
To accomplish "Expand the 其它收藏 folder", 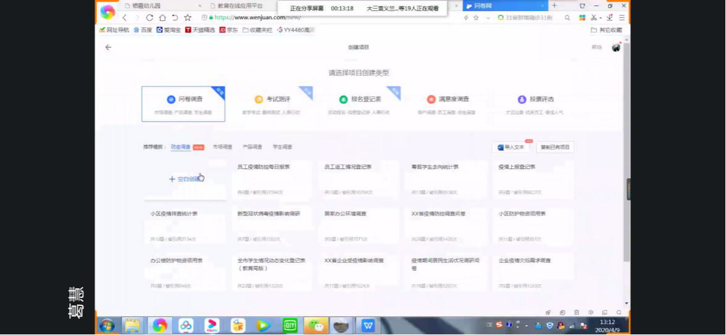I will tap(606, 30).
